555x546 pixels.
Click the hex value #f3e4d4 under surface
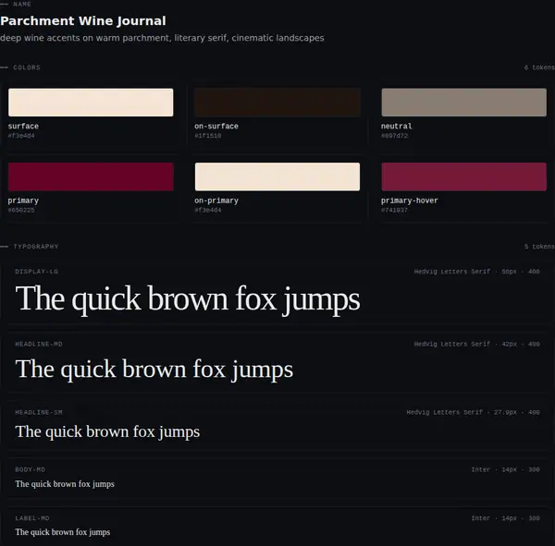(x=21, y=136)
